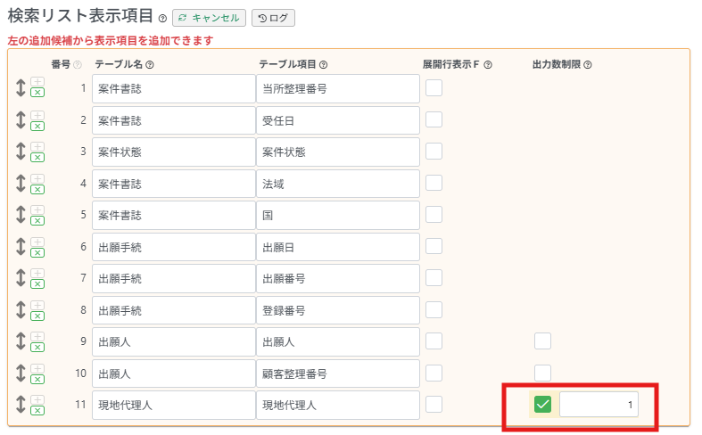Click the 出力数制限 number field showing 1

599,405
